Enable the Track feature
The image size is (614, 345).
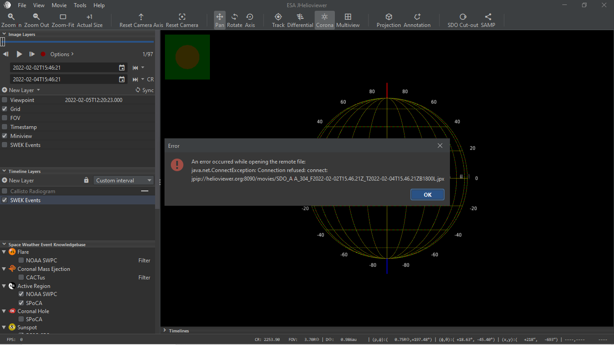pyautogui.click(x=278, y=20)
